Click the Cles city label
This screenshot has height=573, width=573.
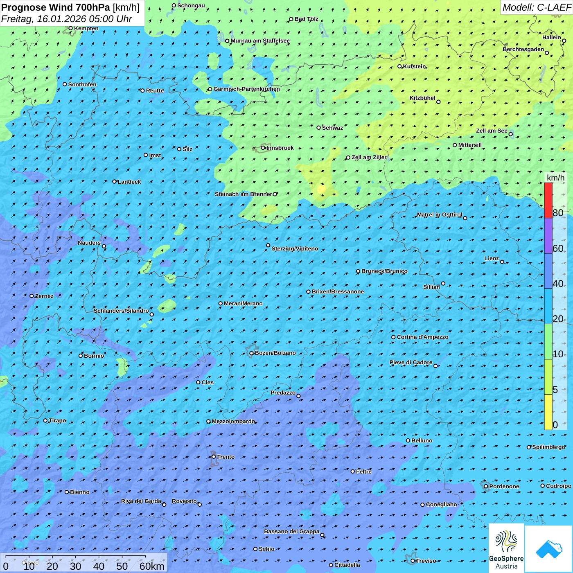(208, 382)
